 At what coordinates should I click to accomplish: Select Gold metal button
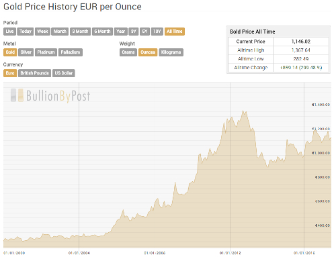(x=10, y=52)
